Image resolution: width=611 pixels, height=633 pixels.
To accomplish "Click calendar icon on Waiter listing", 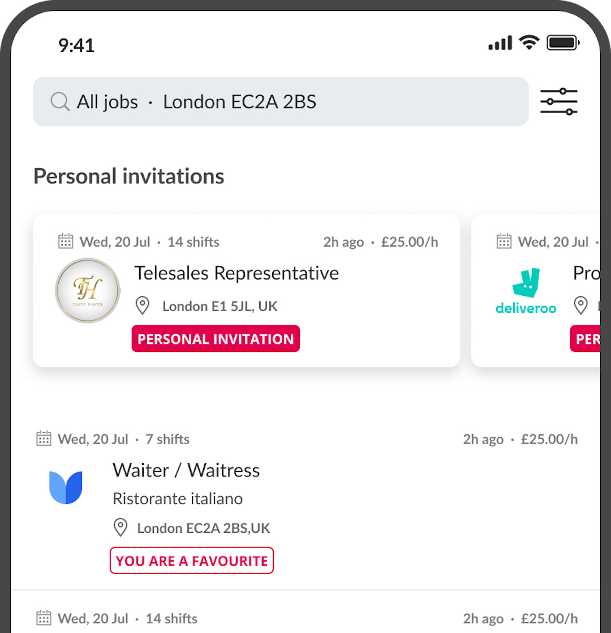I will (44, 439).
